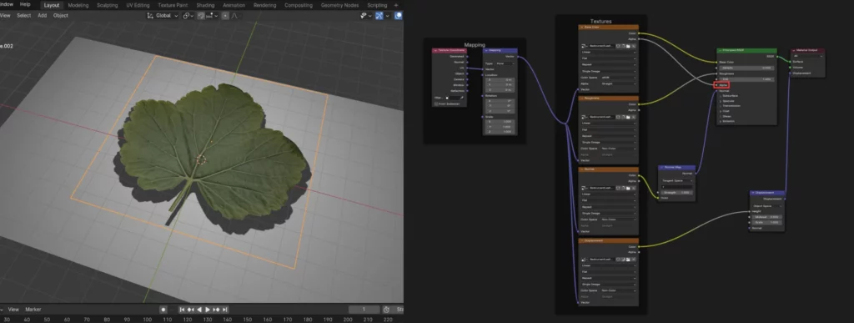
Task: Open the Rendering workspace tab
Action: [x=264, y=5]
